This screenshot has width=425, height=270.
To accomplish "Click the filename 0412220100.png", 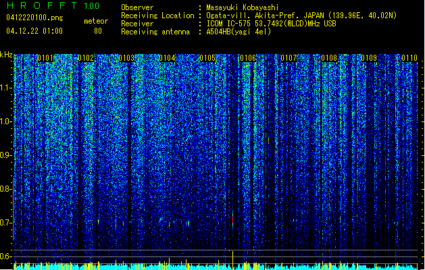I will 34,18.
